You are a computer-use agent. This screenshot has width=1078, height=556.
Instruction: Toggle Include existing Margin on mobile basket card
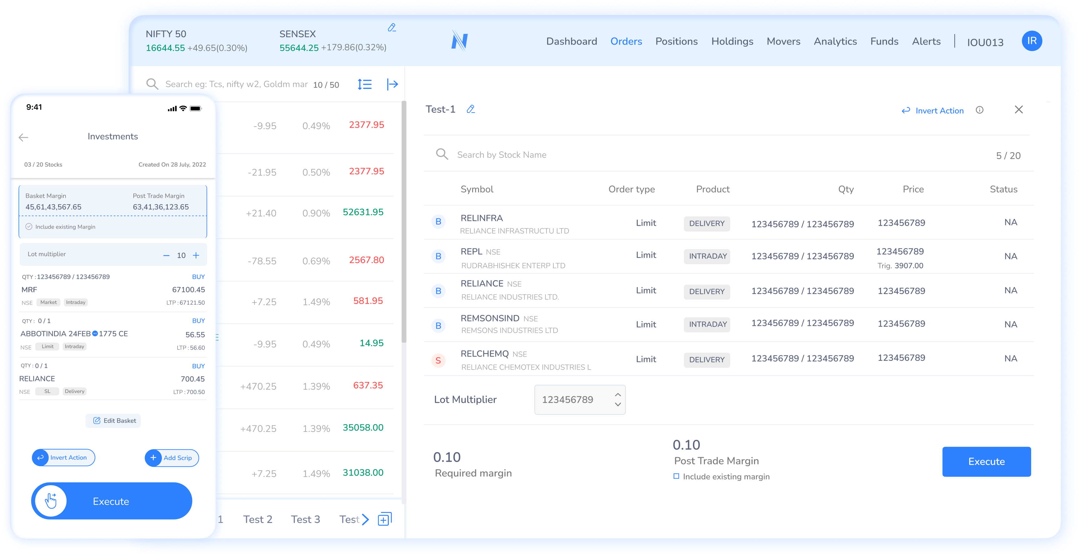click(x=29, y=227)
